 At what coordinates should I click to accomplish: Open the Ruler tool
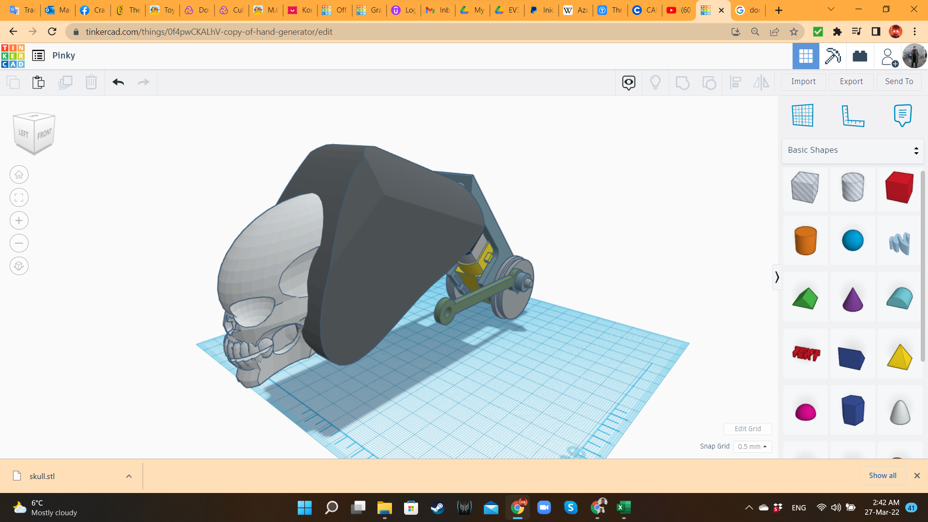[x=853, y=116]
